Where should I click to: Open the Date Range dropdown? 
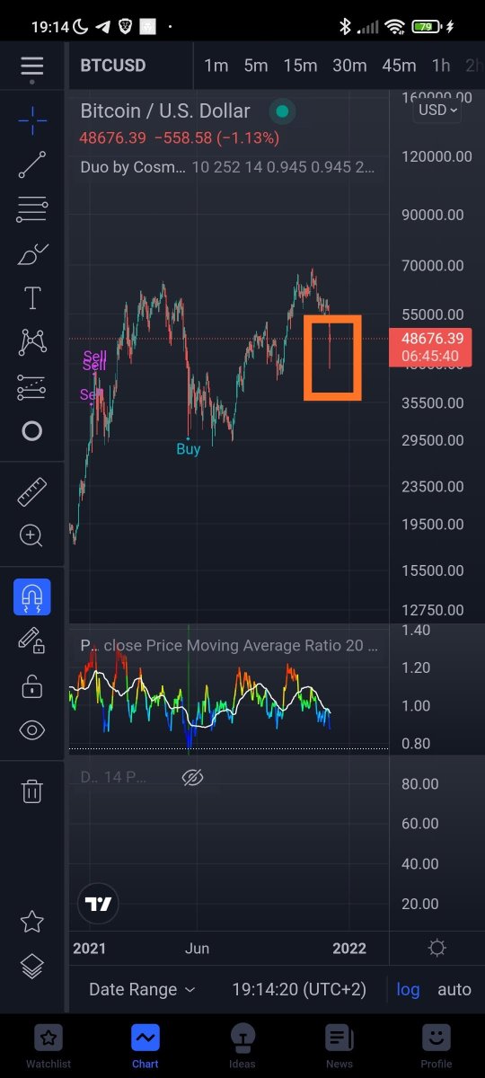click(142, 989)
